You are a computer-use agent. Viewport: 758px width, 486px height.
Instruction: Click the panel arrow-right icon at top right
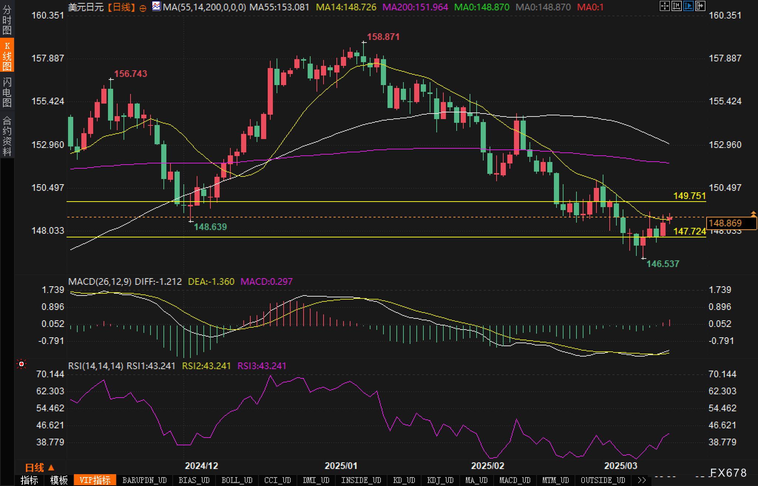point(700,6)
